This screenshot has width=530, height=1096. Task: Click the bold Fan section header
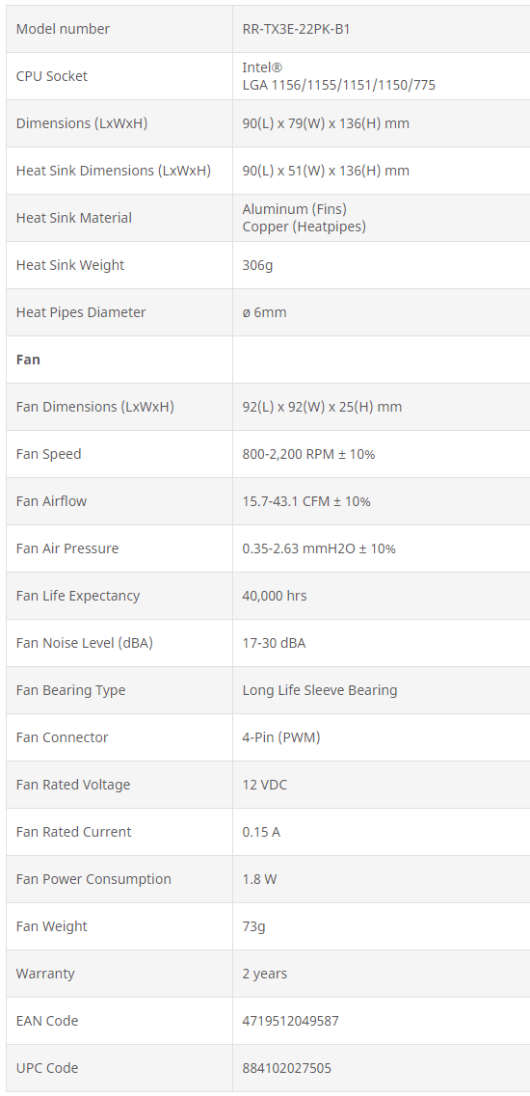[x=28, y=360]
